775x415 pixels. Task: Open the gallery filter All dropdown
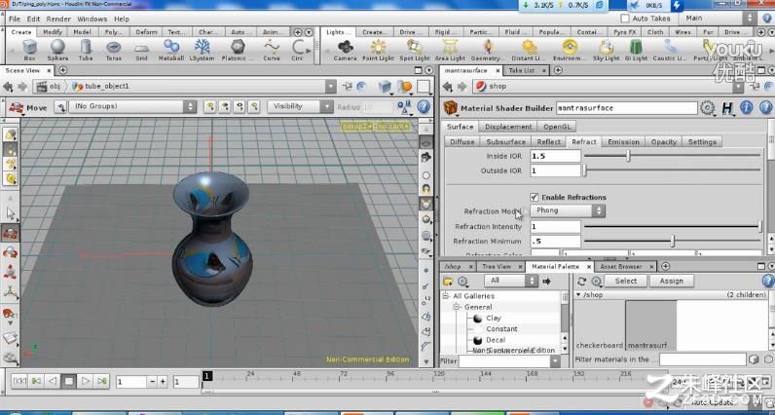510,281
